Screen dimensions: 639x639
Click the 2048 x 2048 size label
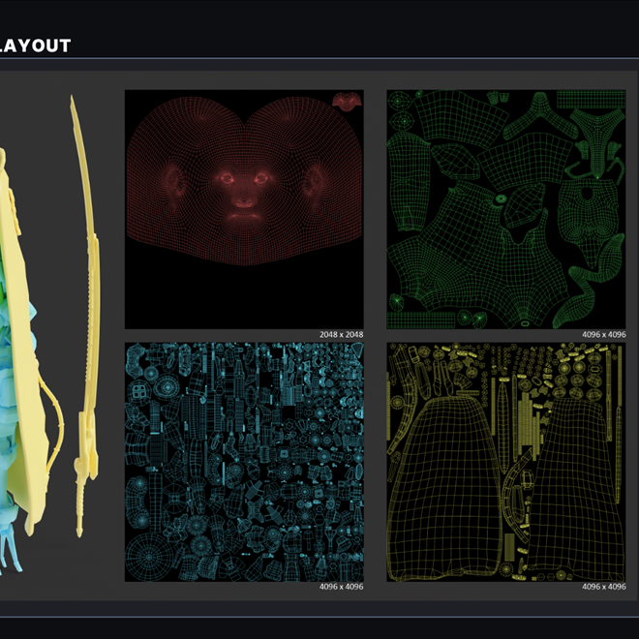(341, 335)
